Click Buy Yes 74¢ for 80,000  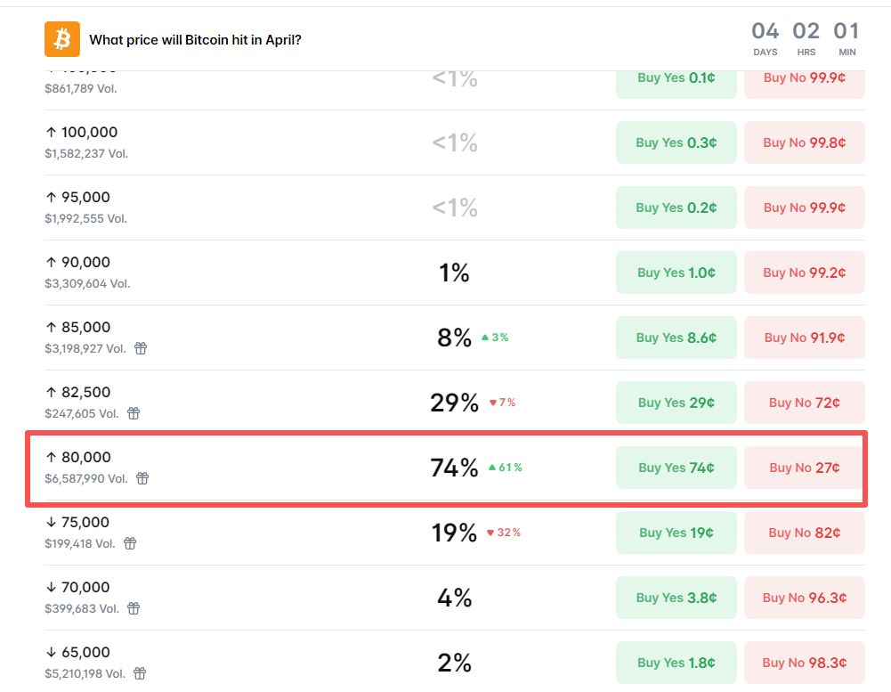pos(676,468)
